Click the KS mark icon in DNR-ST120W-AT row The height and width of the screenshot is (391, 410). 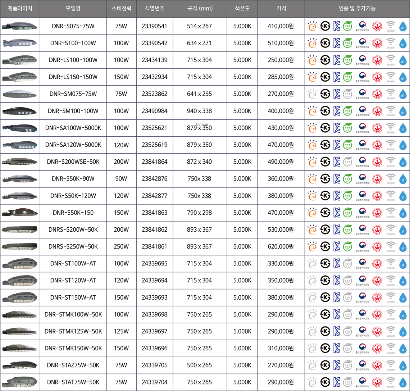pos(325,281)
